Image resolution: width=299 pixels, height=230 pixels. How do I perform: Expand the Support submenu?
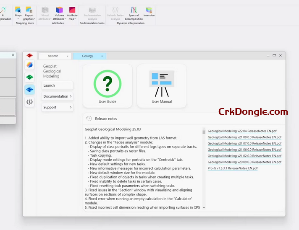click(58, 107)
